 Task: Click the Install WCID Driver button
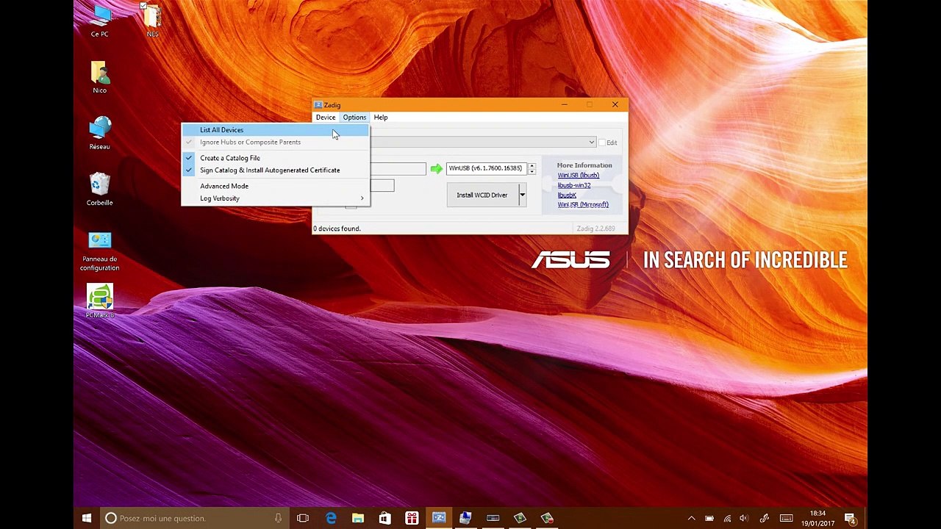point(482,195)
